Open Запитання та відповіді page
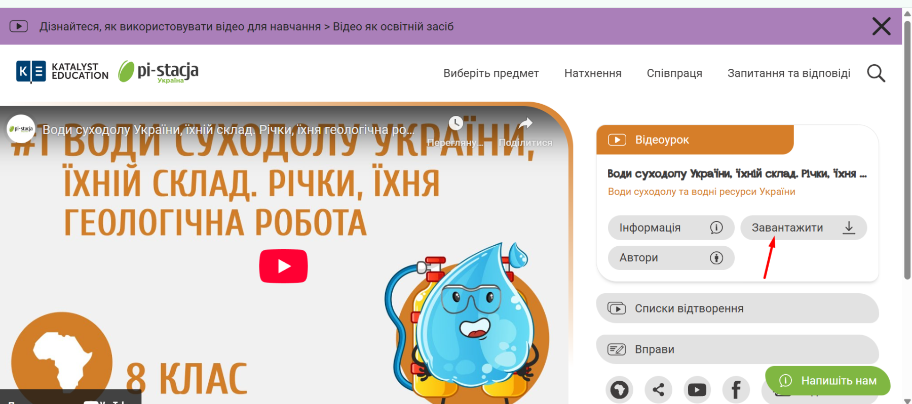912x404 pixels. coord(788,73)
